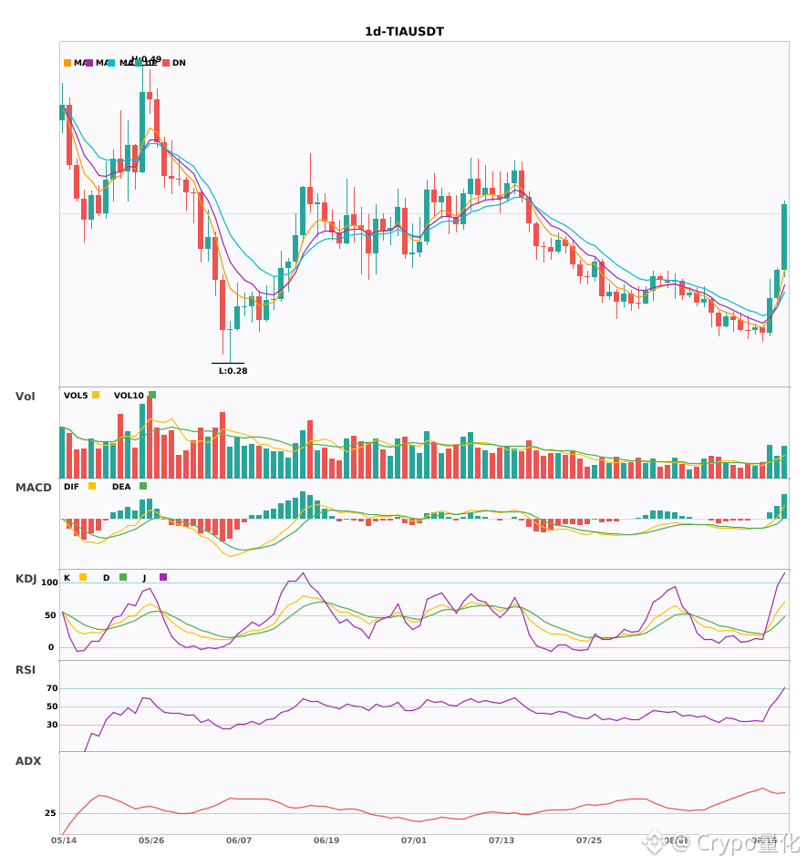Click the green VOL10 legend swatch
The image size is (807, 866).
click(x=152, y=395)
